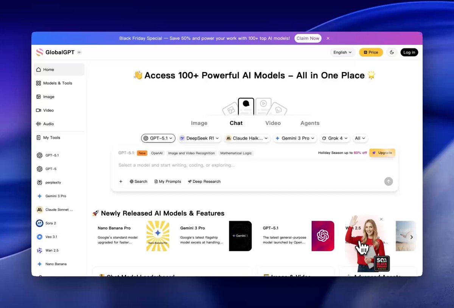Open Wan 2.5 icon in sidebar

(x=39, y=250)
